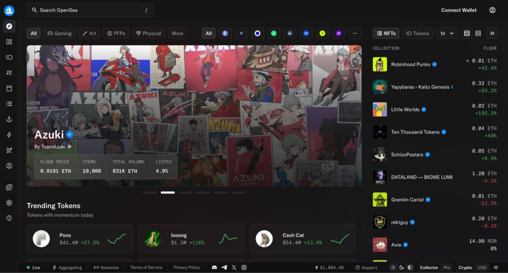Select Crypto currency display

point(465,268)
